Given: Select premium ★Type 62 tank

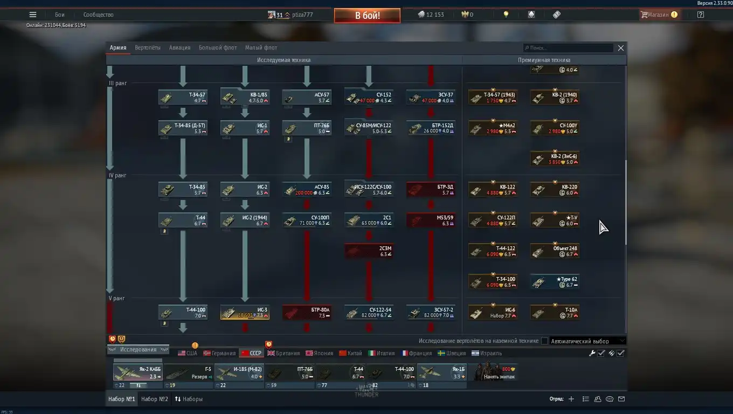Looking at the screenshot, I should pyautogui.click(x=555, y=282).
